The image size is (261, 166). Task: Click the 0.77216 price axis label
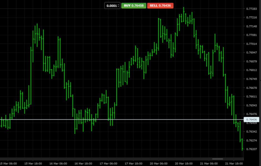click(x=252, y=17)
